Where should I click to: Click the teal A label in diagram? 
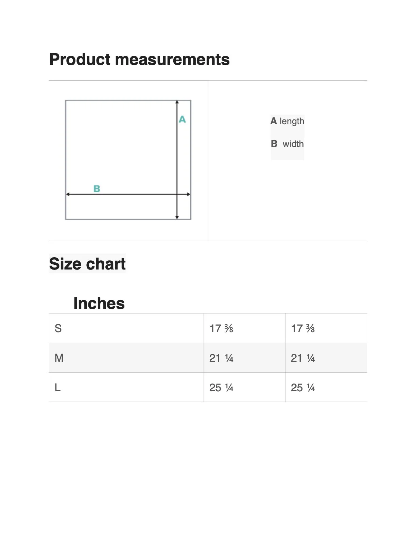point(182,119)
